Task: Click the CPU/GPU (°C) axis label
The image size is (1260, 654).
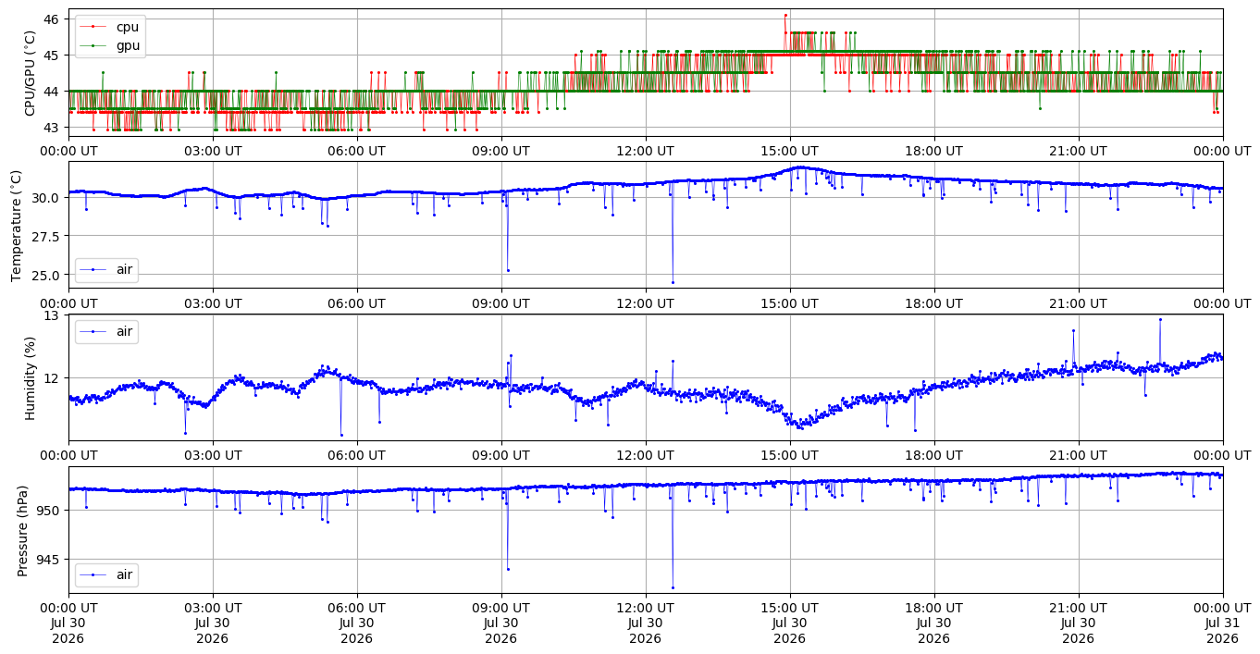Action: (30, 73)
